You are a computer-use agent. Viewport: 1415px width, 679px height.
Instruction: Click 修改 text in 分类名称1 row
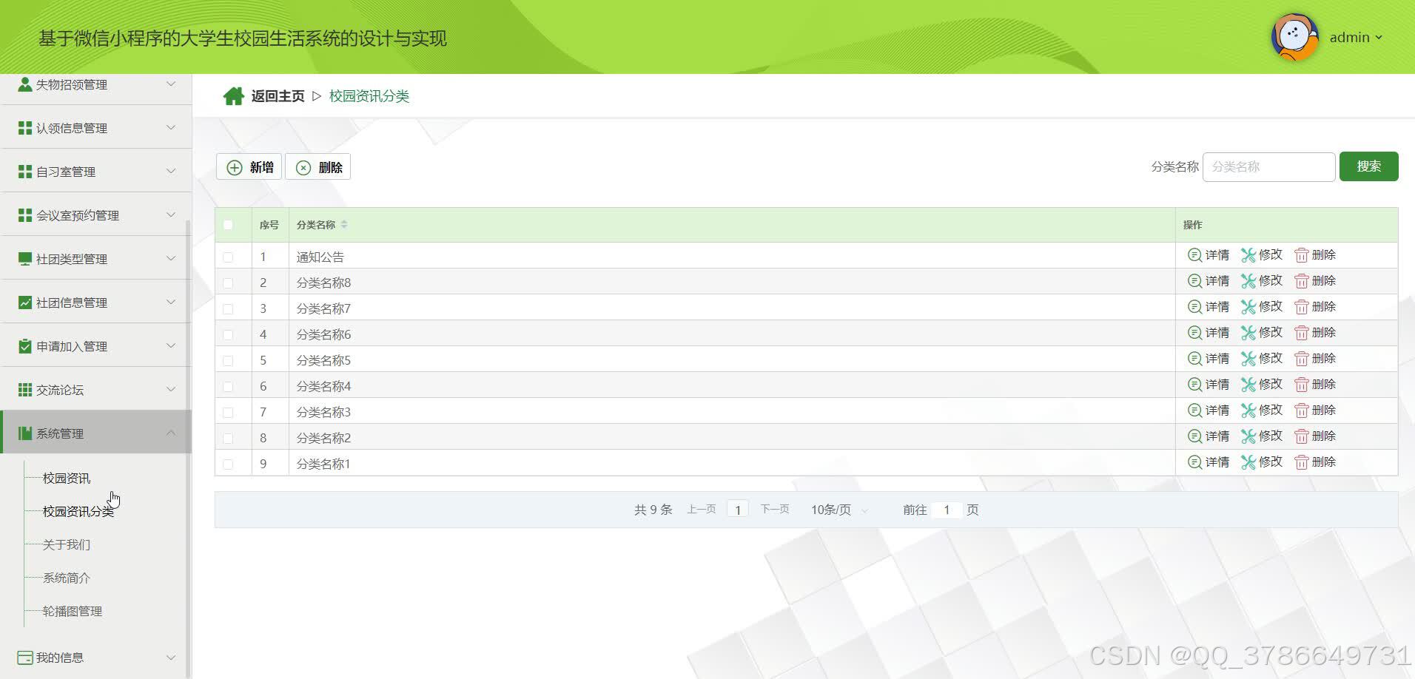(1271, 462)
